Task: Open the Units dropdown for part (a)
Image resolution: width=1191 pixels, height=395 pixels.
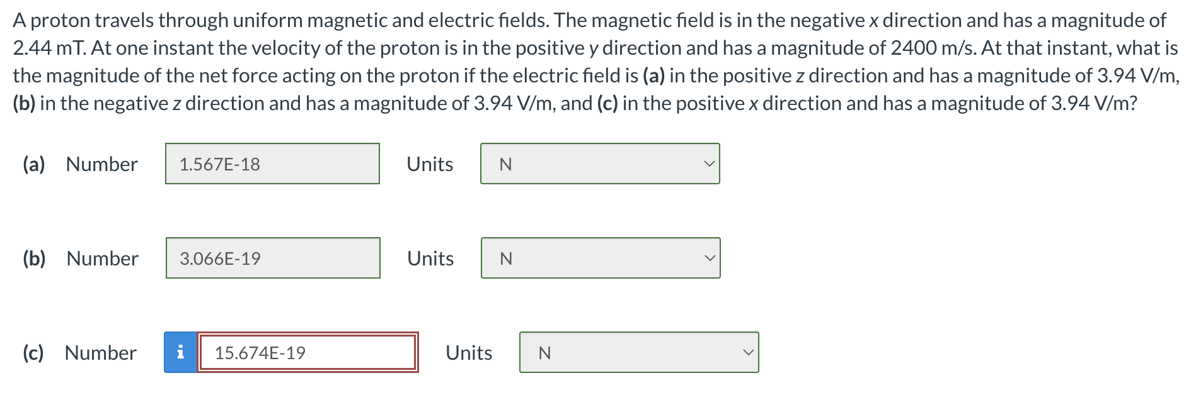Action: [x=599, y=164]
